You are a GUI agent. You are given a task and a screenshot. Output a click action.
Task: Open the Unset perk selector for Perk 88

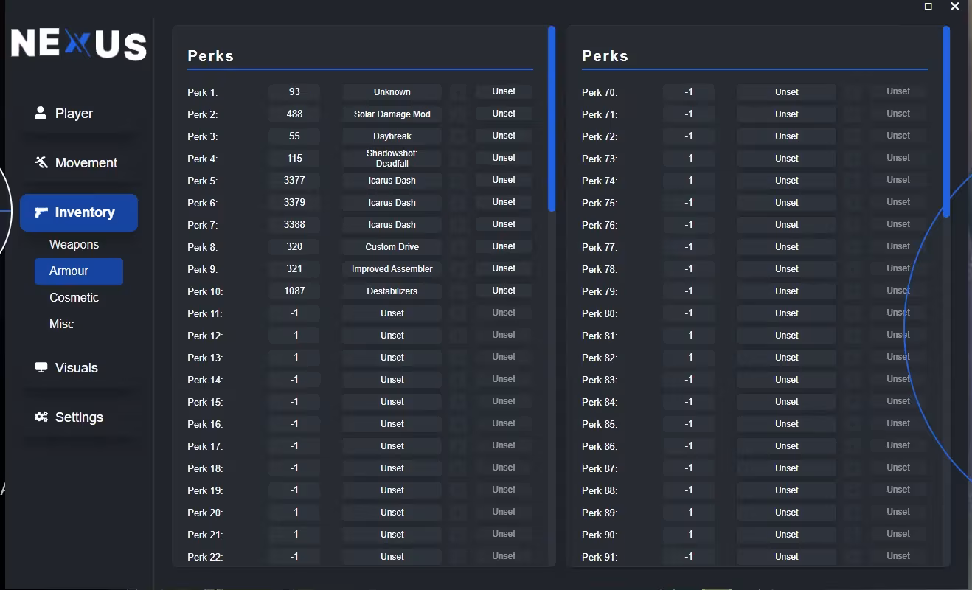786,490
